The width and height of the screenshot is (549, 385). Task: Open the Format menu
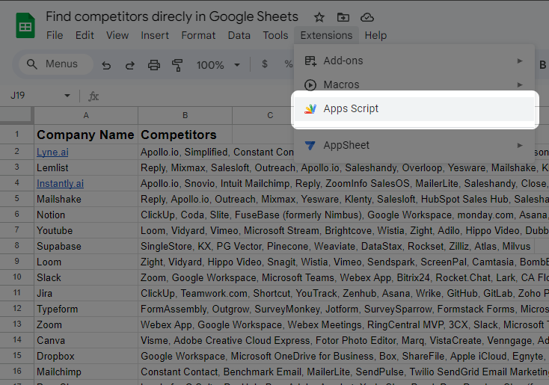(x=198, y=35)
